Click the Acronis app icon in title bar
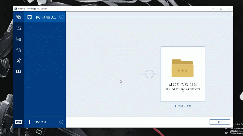243x136 pixels. (16, 9)
